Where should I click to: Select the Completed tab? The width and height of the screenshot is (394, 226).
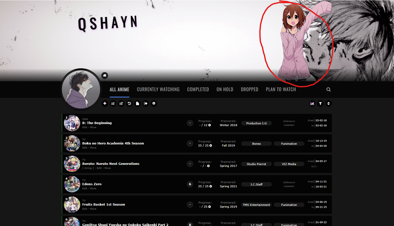(x=198, y=89)
